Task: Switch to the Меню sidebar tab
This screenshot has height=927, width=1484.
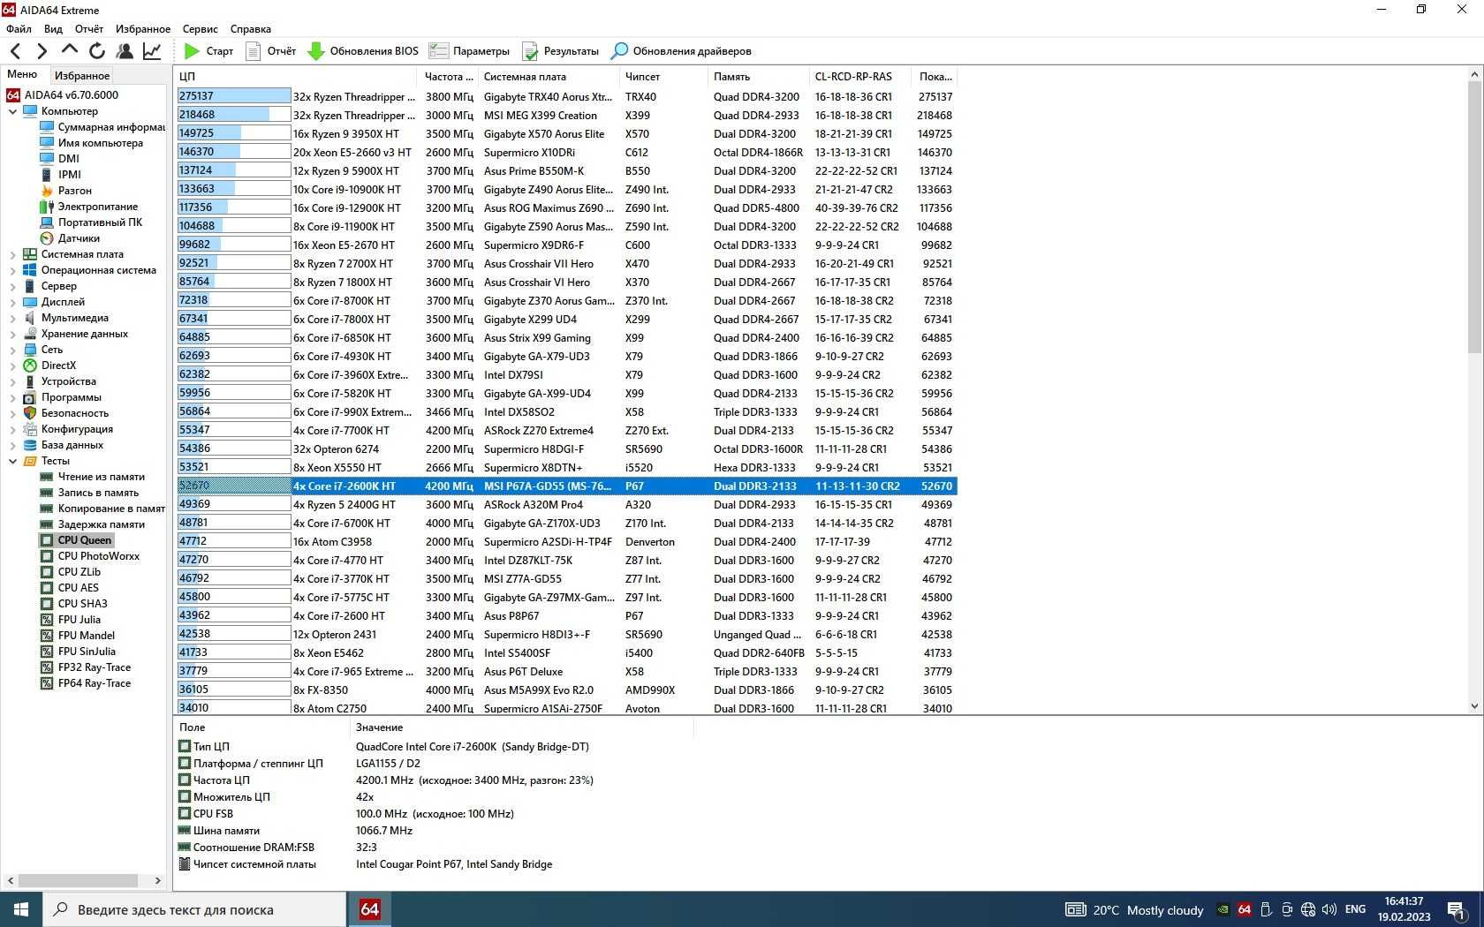Action: click(x=23, y=75)
